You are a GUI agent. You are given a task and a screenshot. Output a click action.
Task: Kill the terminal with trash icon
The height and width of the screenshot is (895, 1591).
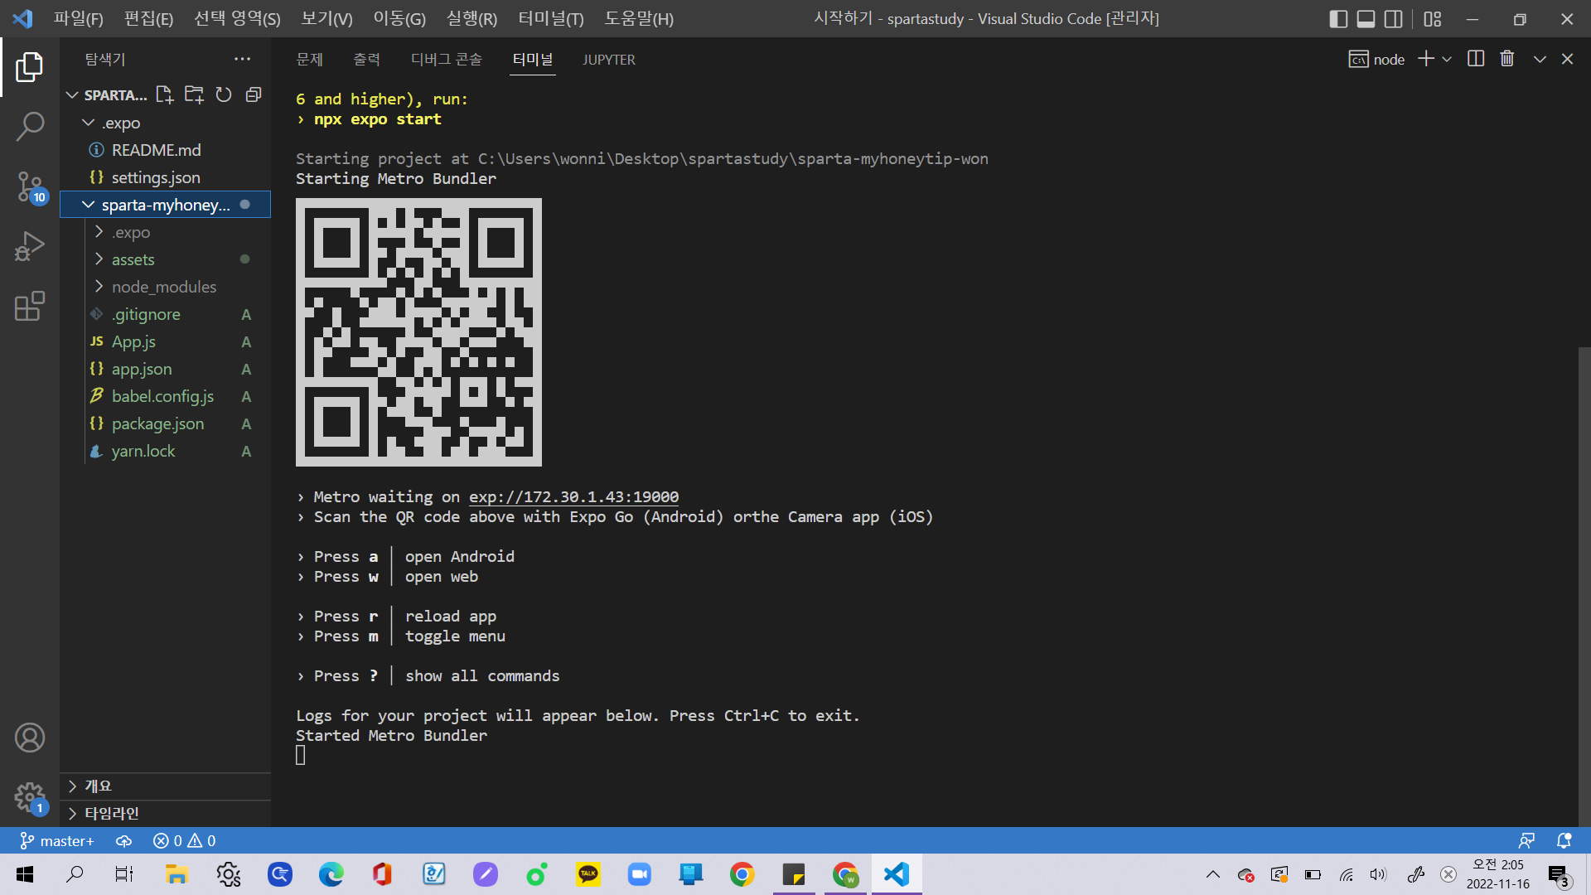pyautogui.click(x=1507, y=59)
